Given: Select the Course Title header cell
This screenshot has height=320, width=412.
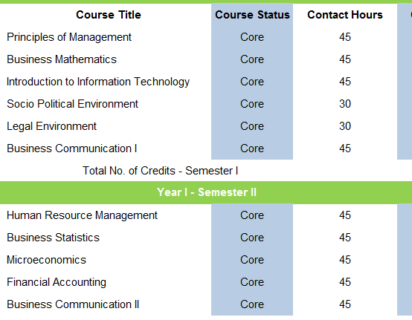Looking at the screenshot, I should tap(109, 15).
